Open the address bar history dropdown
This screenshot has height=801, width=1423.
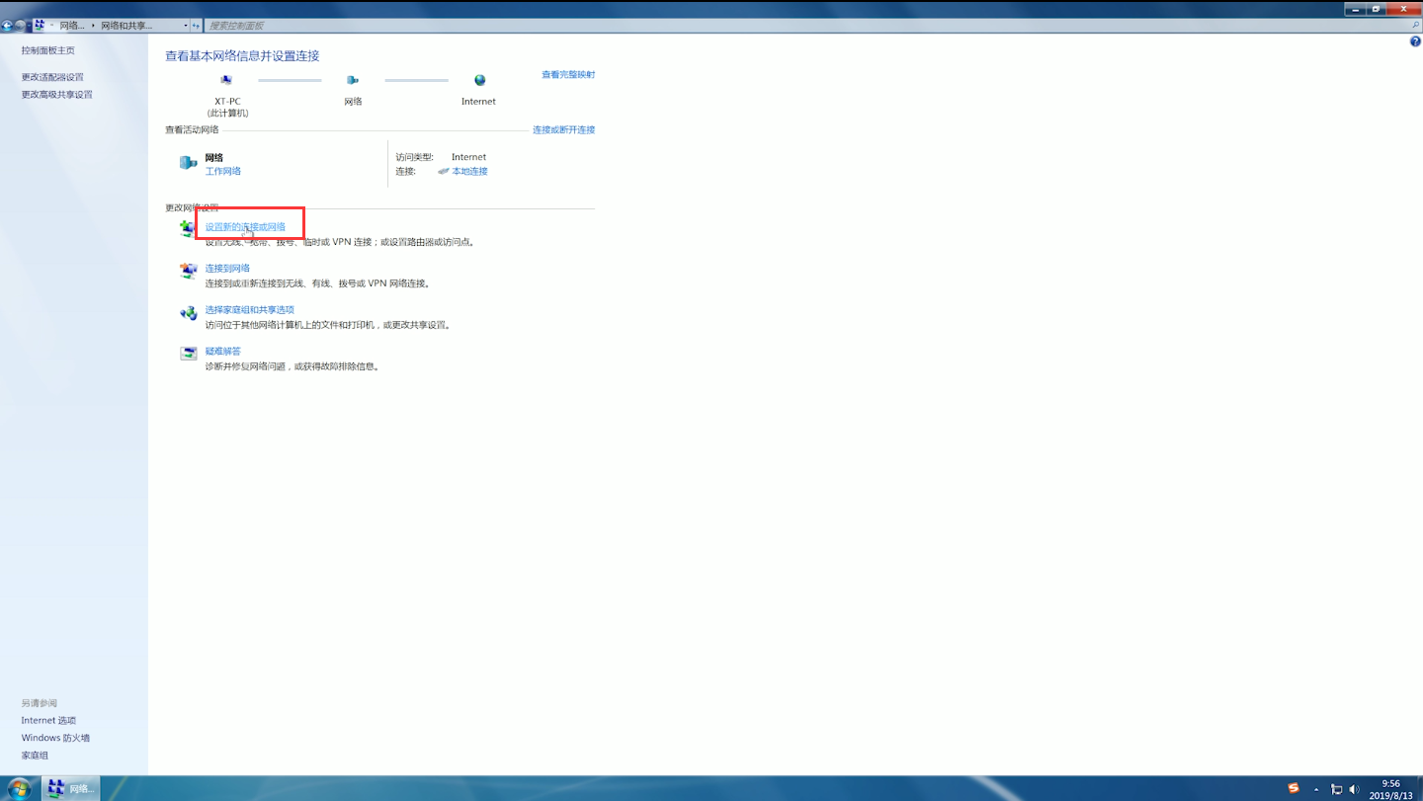pos(186,26)
